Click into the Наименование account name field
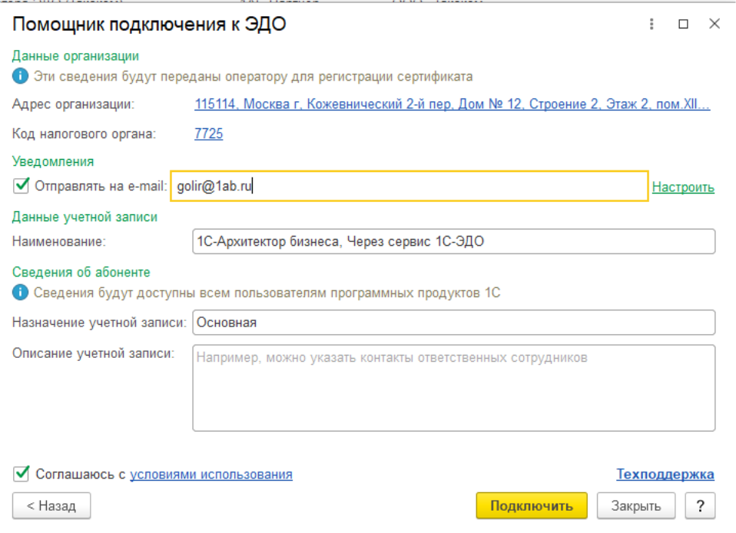This screenshot has width=736, height=533. (453, 241)
